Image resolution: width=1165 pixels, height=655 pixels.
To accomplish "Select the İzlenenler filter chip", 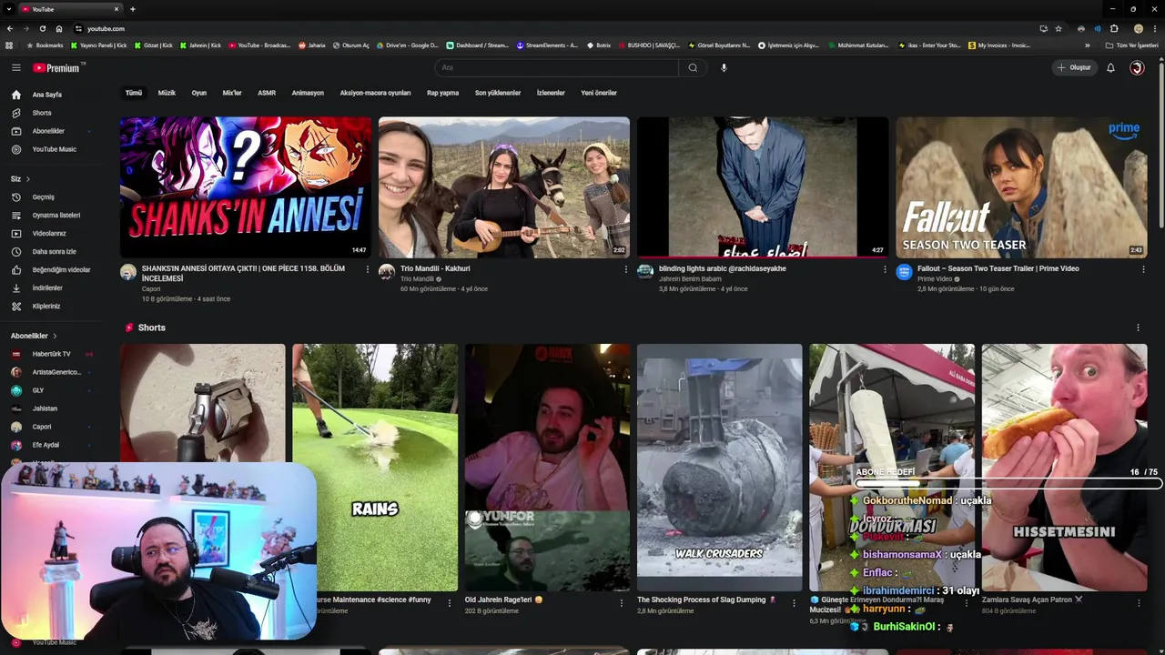I will (x=551, y=93).
